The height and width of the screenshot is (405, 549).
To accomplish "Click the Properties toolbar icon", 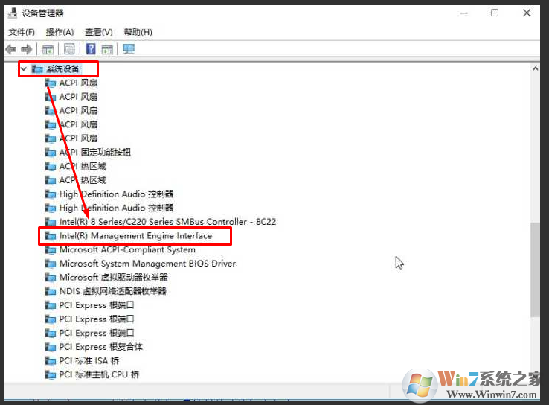I will pos(69,49).
